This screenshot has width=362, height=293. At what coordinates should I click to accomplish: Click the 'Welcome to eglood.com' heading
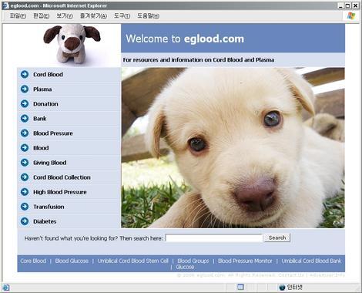pyautogui.click(x=185, y=39)
